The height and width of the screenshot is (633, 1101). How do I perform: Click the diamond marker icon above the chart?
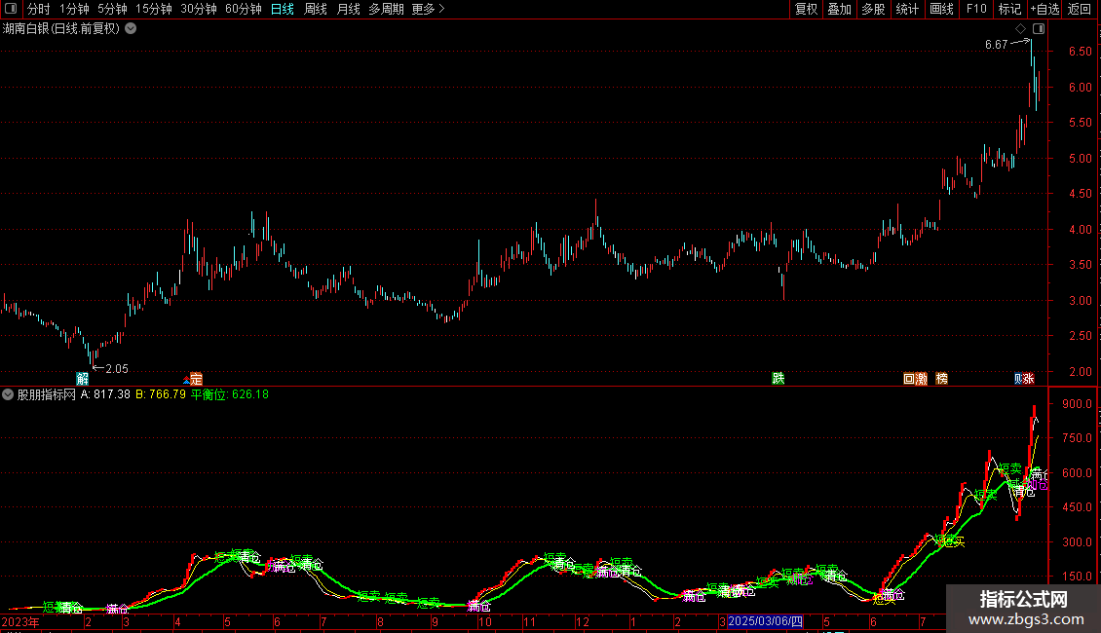1020,29
